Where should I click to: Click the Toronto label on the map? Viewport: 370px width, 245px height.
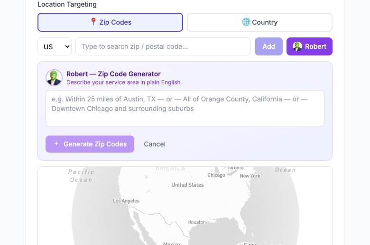[235, 168]
